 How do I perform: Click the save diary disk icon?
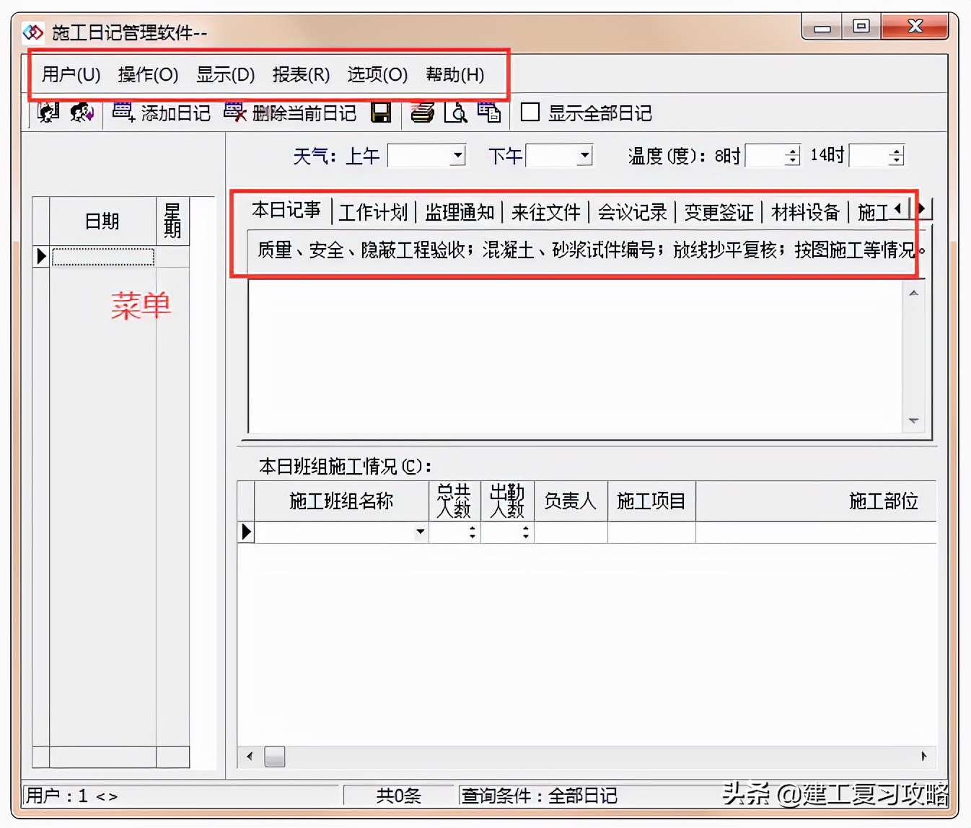pos(382,113)
